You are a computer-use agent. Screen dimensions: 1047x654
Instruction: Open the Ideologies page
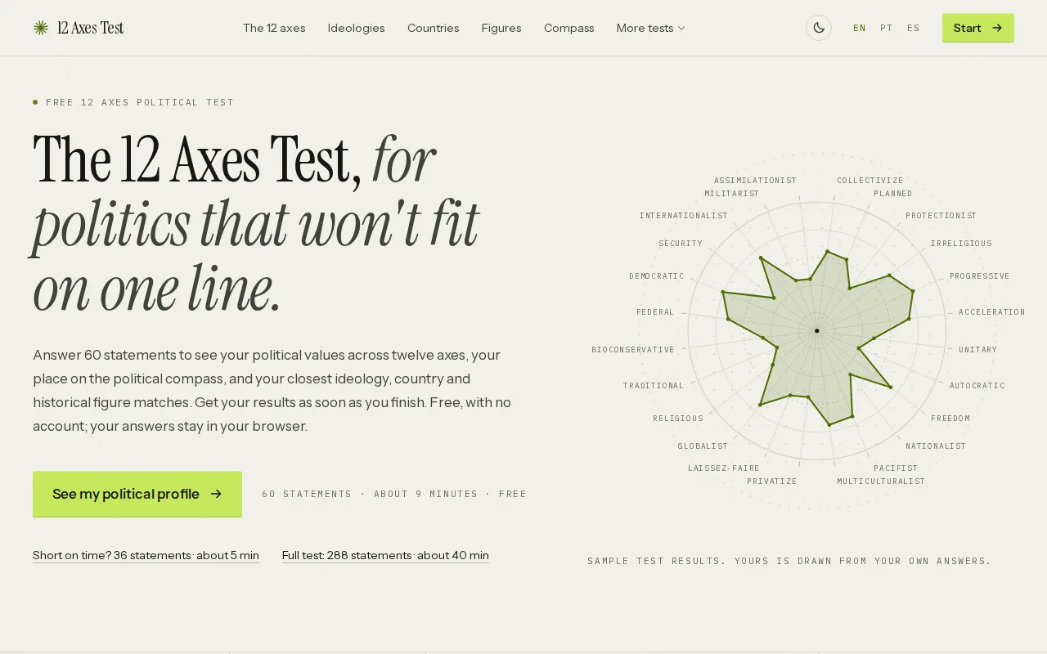coord(356,28)
